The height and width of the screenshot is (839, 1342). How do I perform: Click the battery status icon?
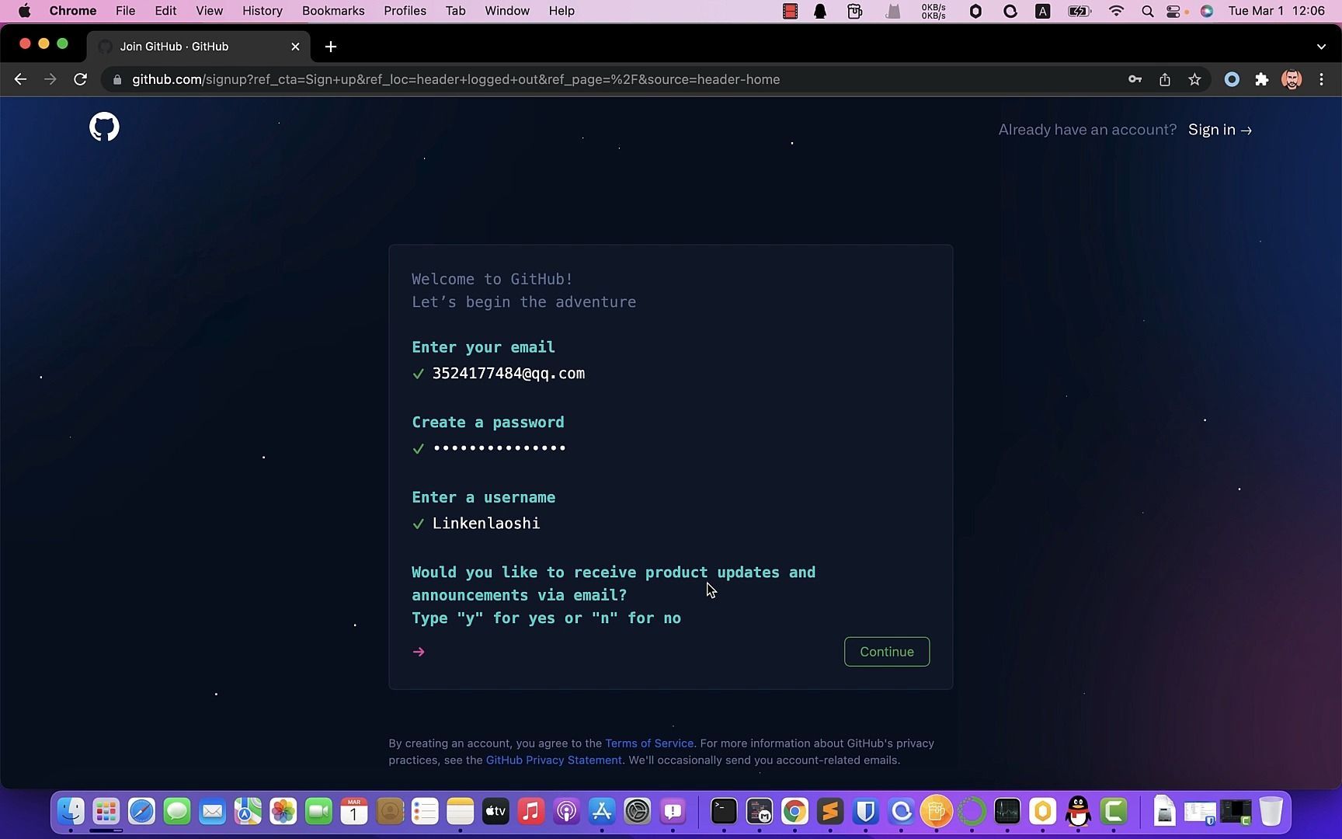click(x=1079, y=11)
